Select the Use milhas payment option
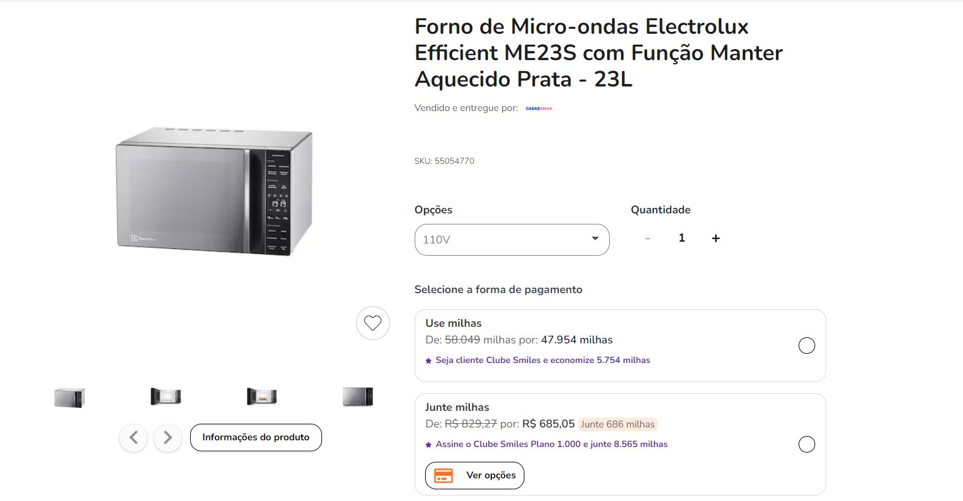Screen dimensions: 963x501 tap(807, 346)
